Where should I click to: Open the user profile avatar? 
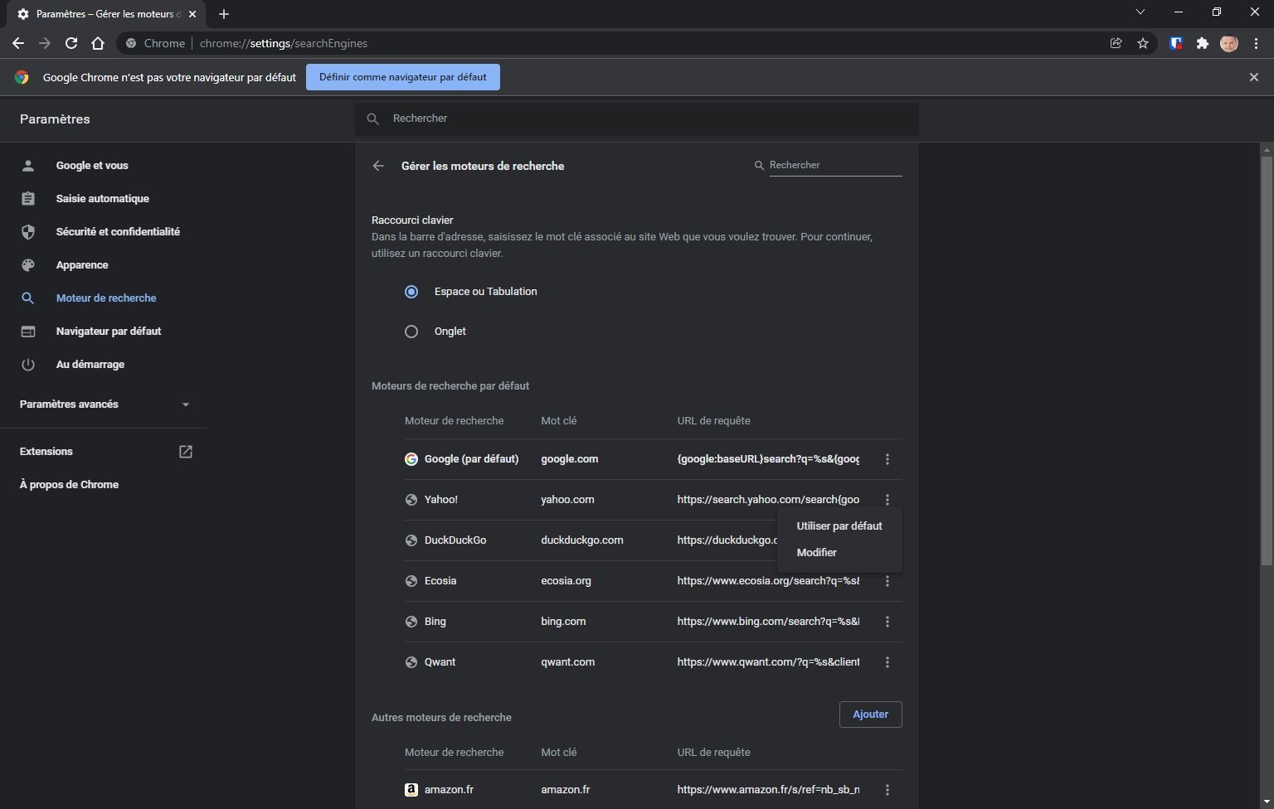1229,43
